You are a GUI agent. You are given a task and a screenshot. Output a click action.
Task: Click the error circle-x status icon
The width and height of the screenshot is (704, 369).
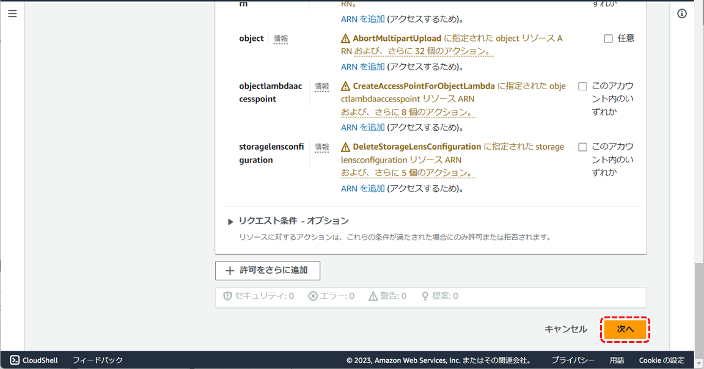313,296
